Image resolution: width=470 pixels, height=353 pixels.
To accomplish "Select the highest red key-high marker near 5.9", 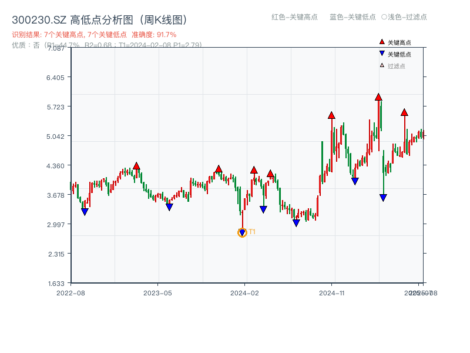I will (378, 97).
